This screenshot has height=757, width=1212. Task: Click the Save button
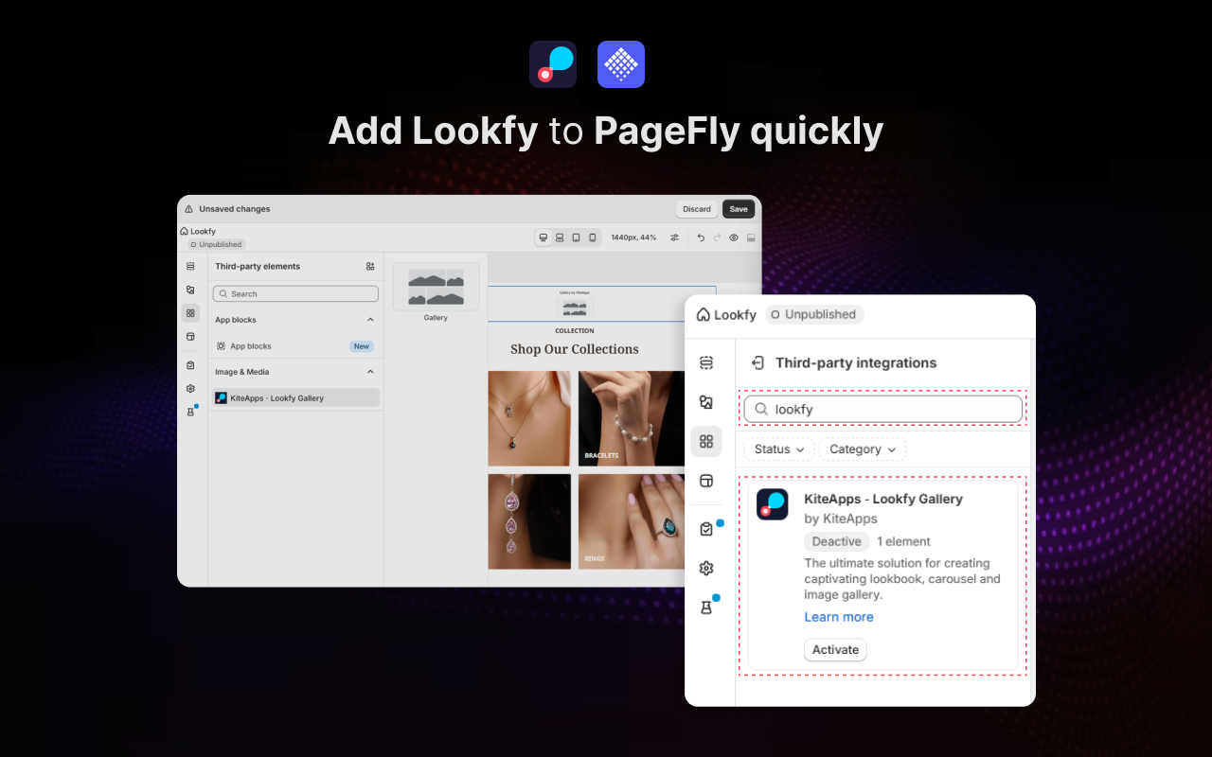click(x=739, y=209)
